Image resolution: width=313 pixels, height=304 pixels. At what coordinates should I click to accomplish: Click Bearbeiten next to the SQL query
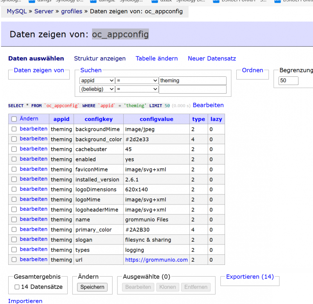tap(208, 105)
